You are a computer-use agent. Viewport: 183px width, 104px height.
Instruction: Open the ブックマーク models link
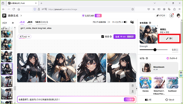tap(172, 58)
